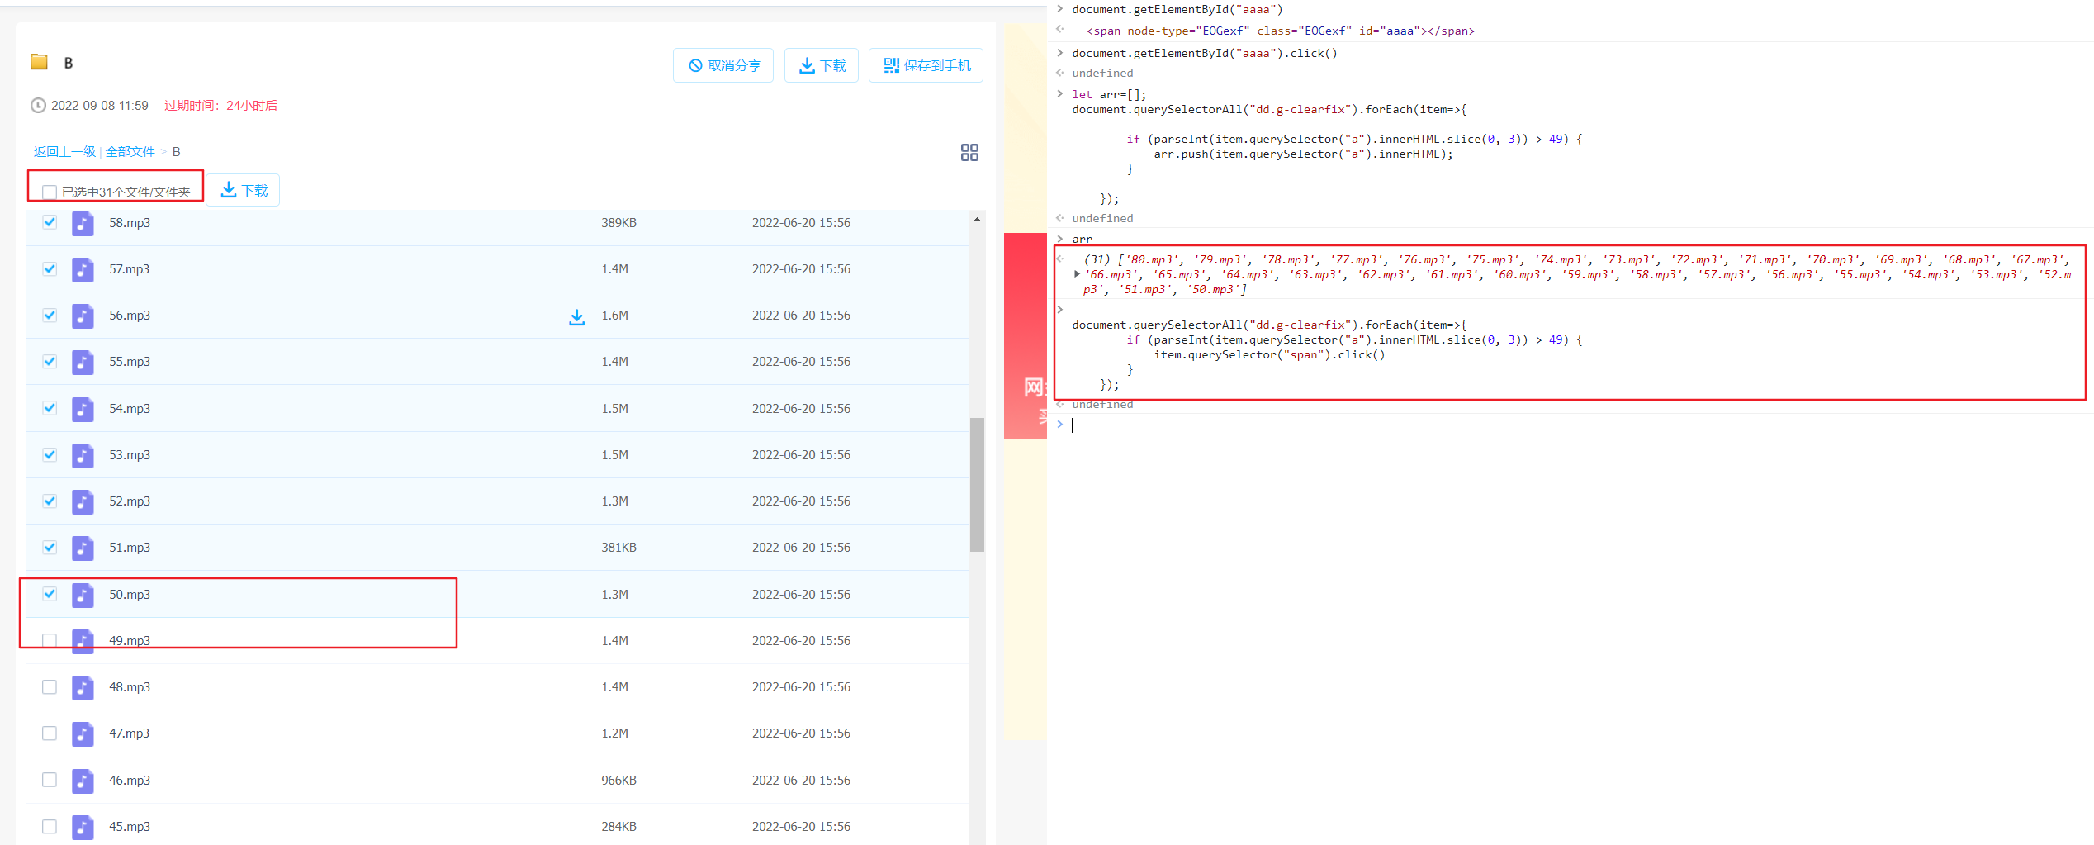
Task: Click the red ad banner beside the console
Action: coord(1025,336)
